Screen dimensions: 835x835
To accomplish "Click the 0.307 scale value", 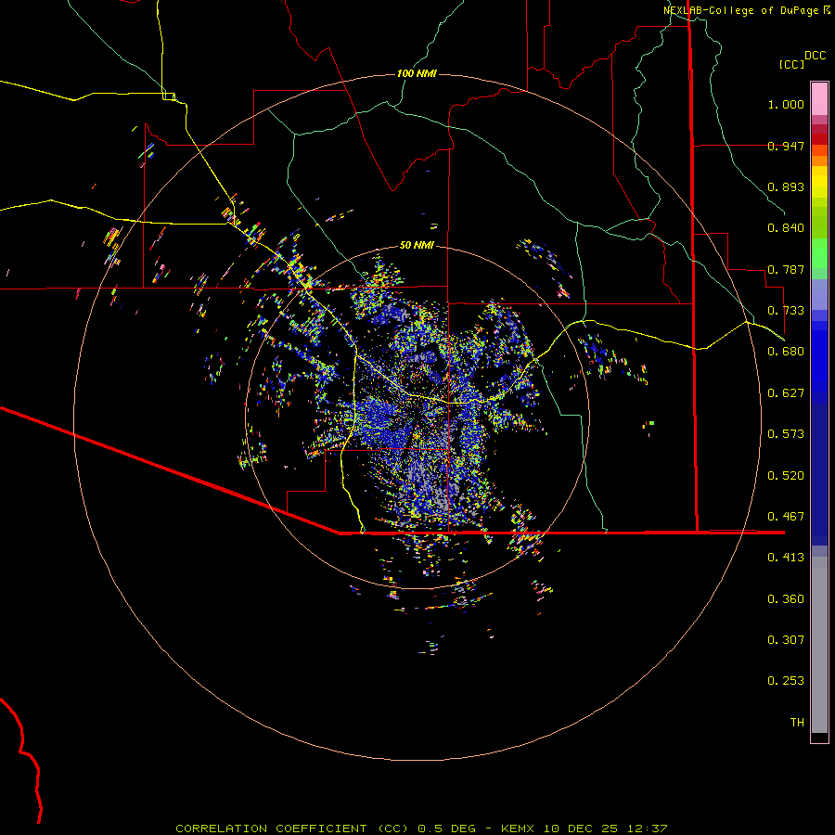I will [x=786, y=640].
